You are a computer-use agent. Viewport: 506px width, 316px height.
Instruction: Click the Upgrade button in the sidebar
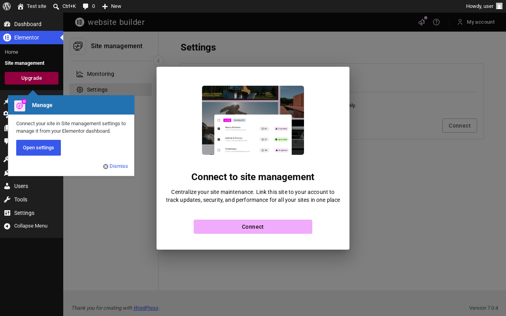click(x=32, y=78)
